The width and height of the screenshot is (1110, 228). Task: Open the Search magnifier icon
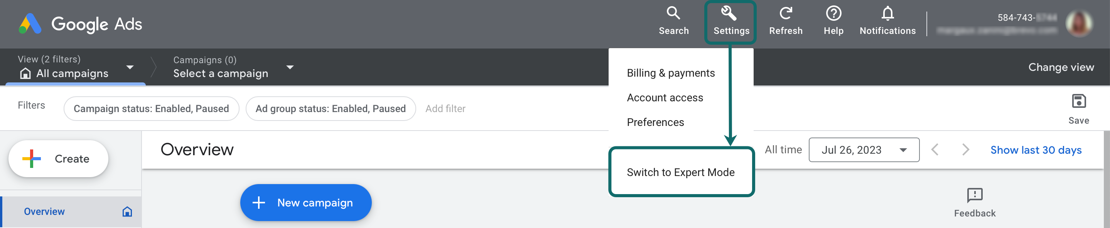[673, 13]
